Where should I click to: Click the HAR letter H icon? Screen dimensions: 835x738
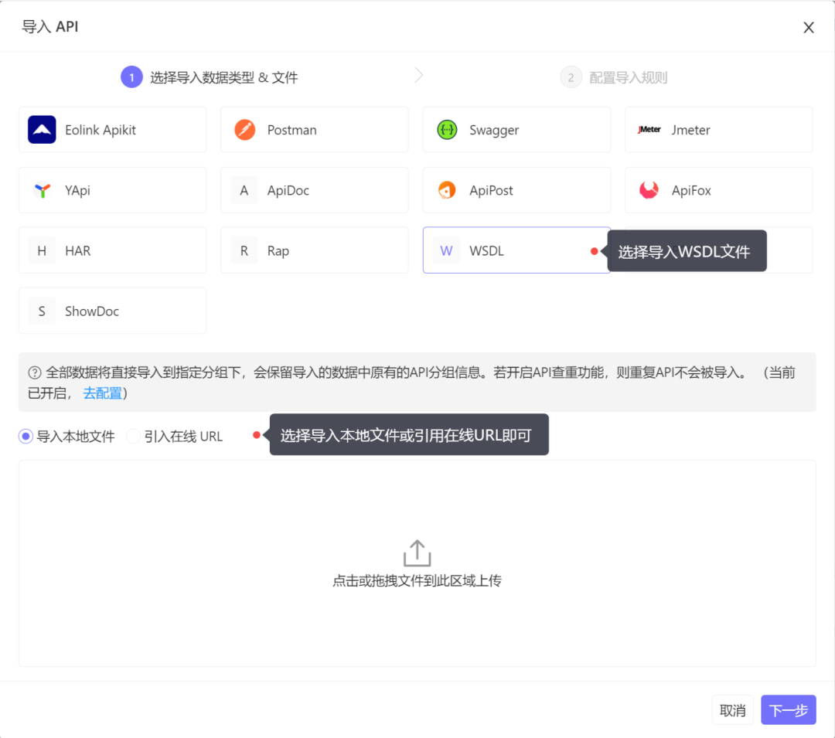[42, 250]
